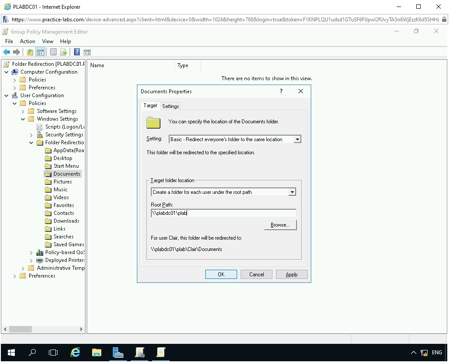449x363 pixels.
Task: Click the dialog's question mark help button
Action: point(281,91)
